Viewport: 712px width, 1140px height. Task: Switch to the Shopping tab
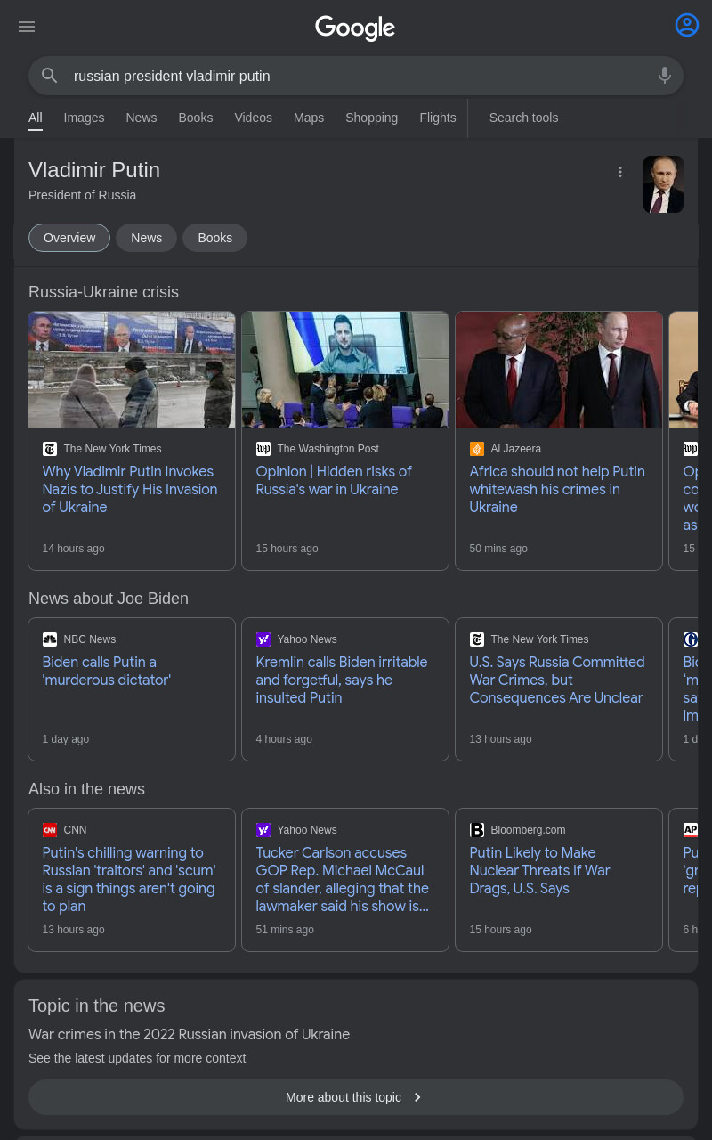(371, 118)
